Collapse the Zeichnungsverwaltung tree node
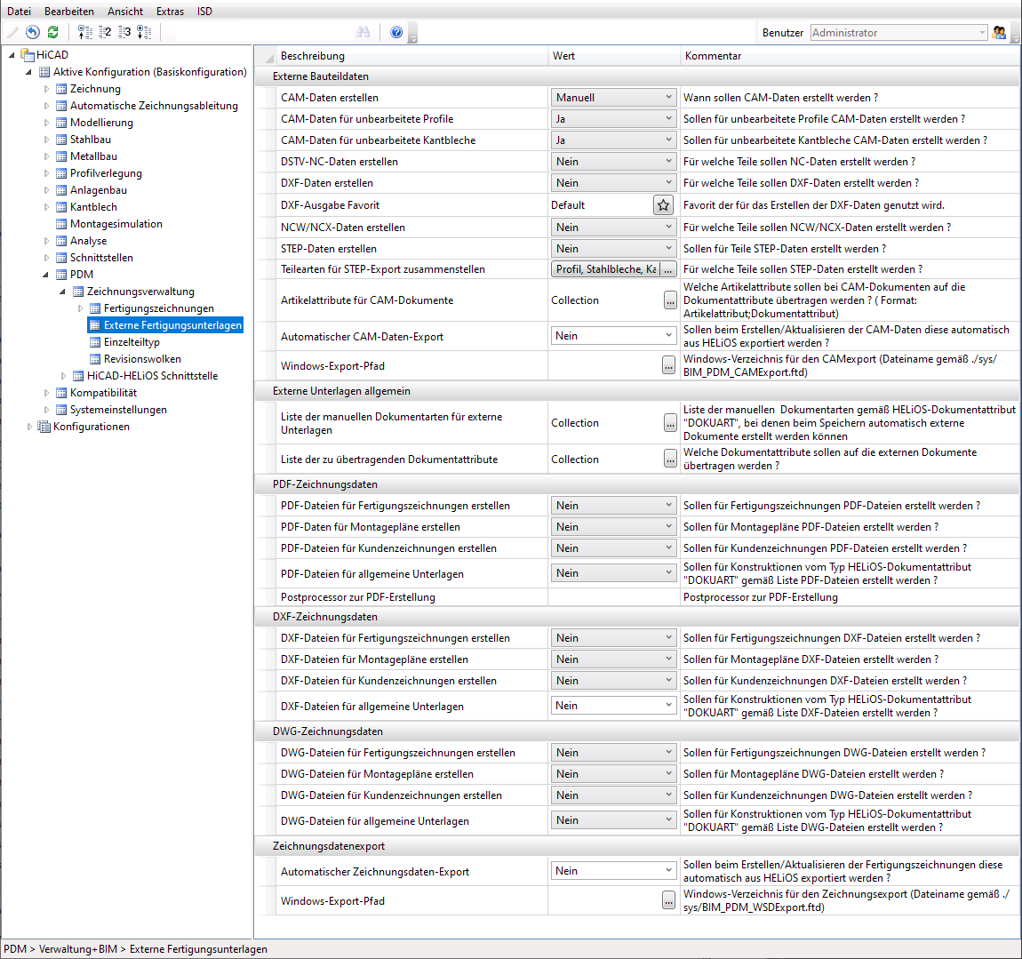The width and height of the screenshot is (1022, 959). [63, 292]
